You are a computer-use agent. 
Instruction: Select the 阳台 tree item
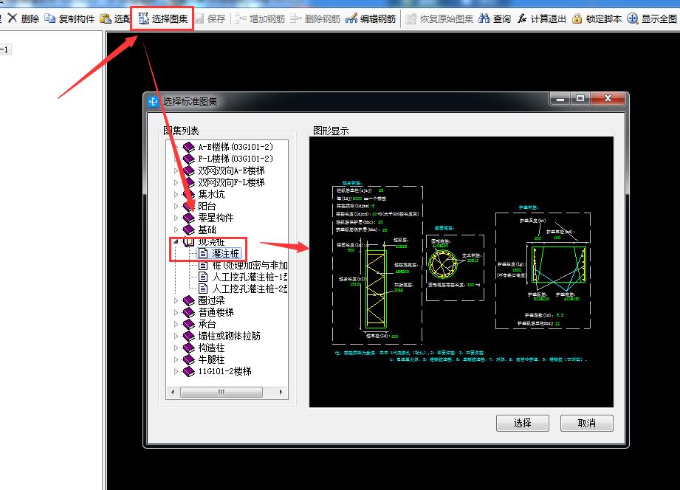pyautogui.click(x=207, y=206)
